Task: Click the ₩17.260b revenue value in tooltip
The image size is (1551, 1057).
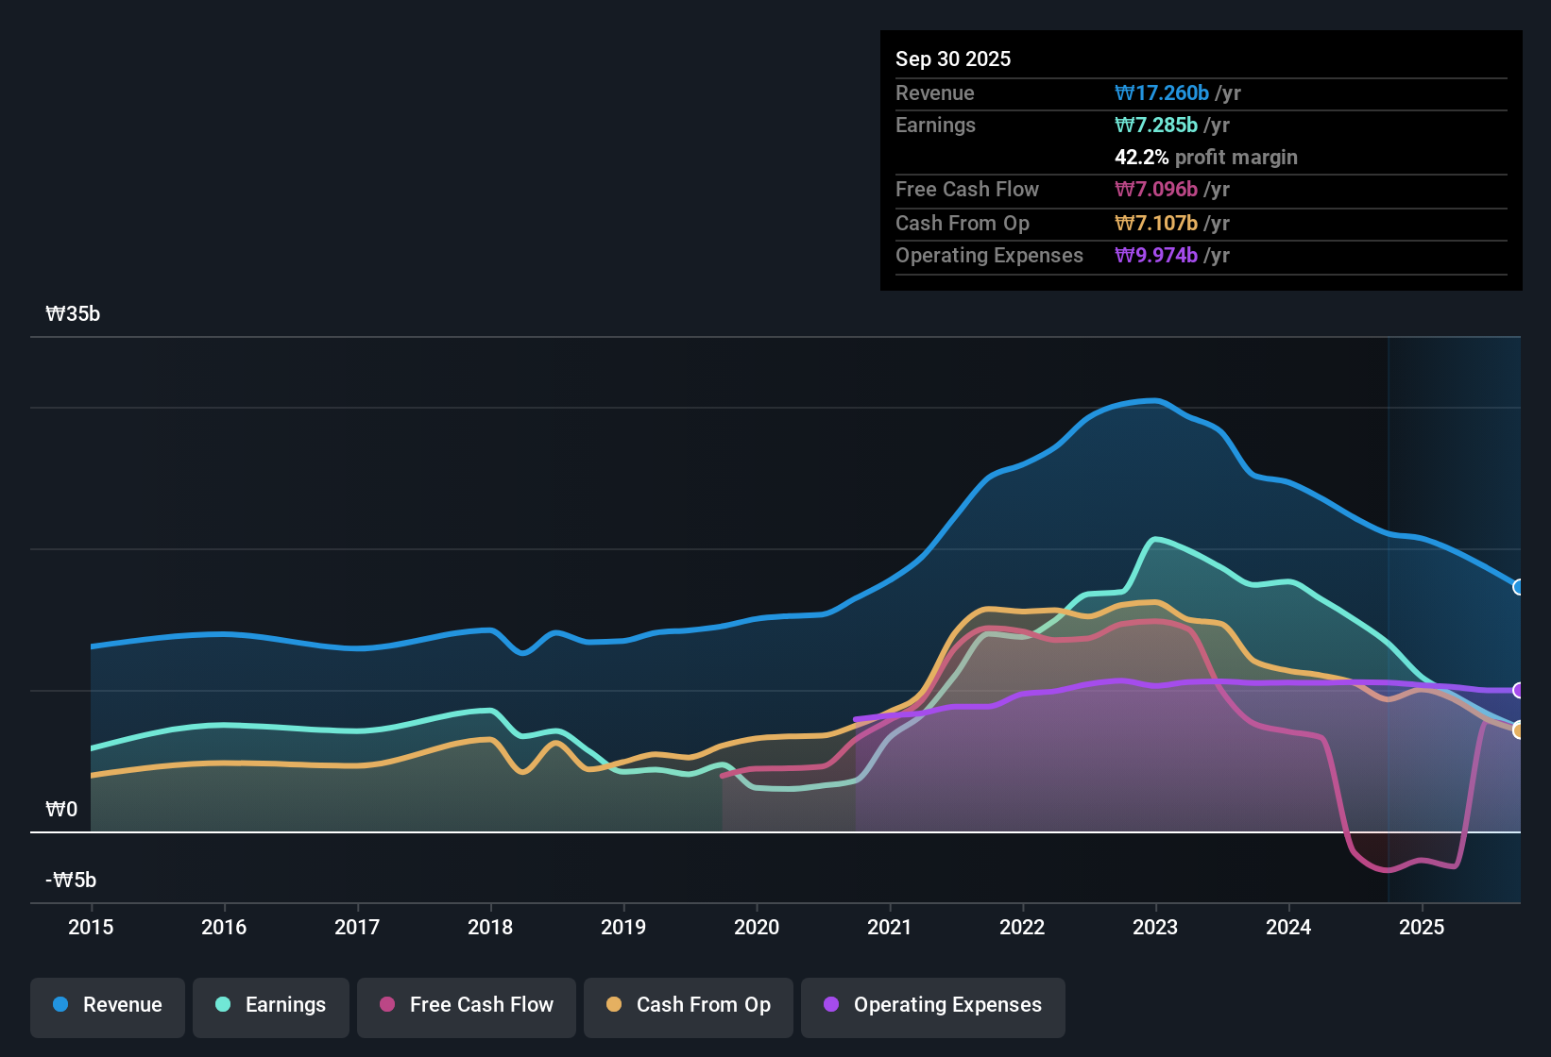Action: 1162,93
